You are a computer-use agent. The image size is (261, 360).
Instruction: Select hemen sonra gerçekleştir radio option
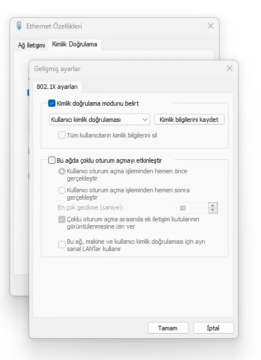coord(62,190)
